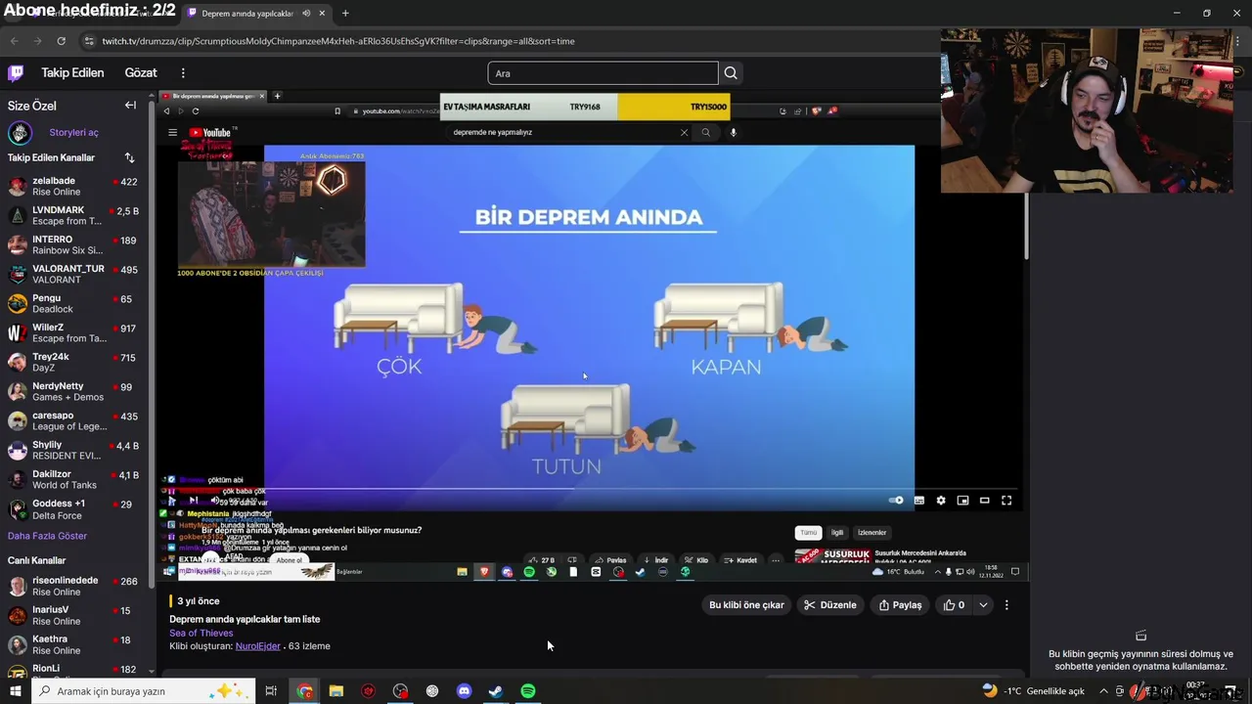Click the search magnifier button
This screenshot has width=1252, height=704.
click(731, 73)
